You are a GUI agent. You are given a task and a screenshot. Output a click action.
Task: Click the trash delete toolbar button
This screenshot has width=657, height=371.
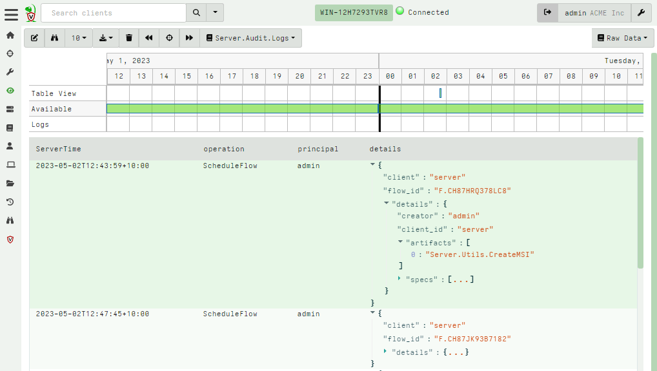[129, 38]
